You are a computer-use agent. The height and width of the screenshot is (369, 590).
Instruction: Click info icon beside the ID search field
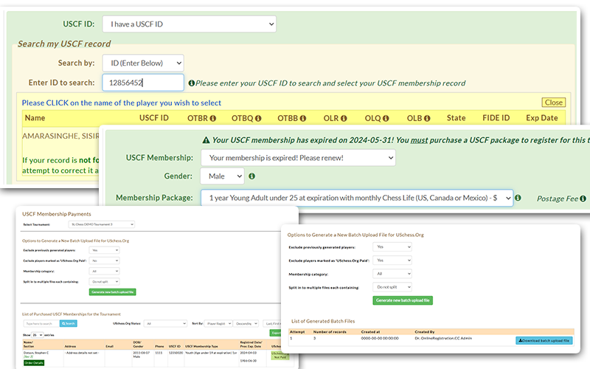point(192,83)
